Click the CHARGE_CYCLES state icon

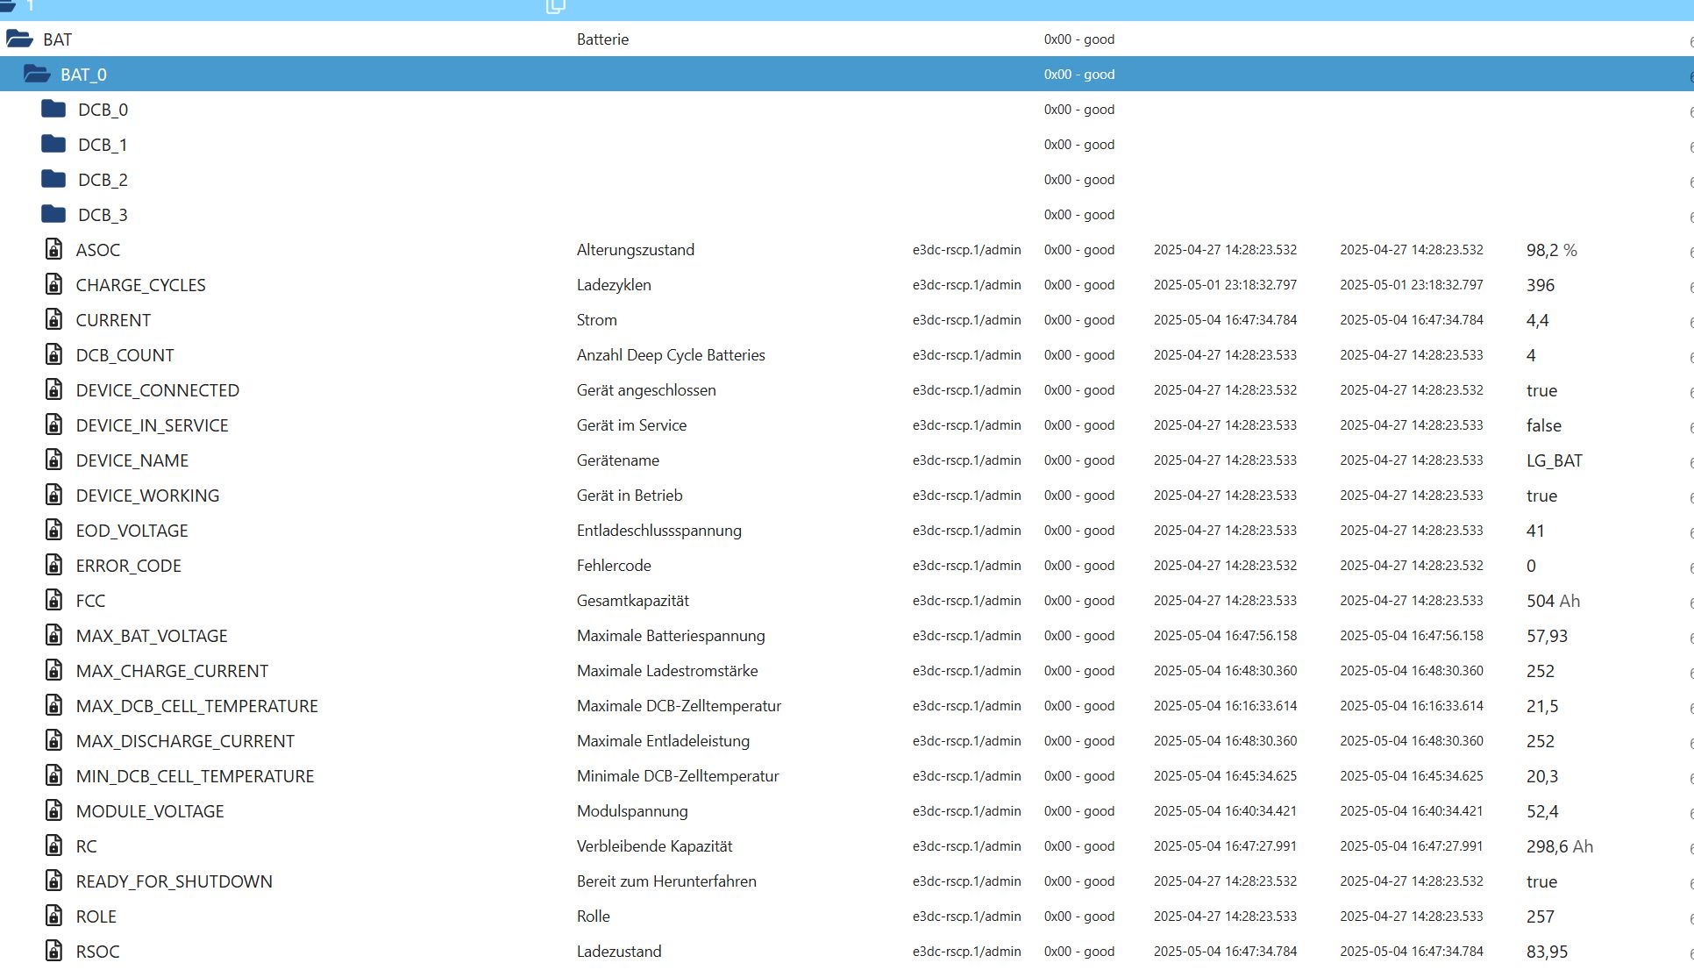coord(53,285)
